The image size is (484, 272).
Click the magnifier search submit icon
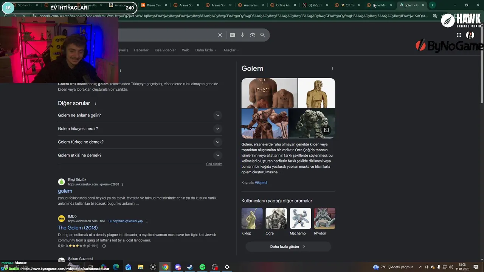pos(262,35)
